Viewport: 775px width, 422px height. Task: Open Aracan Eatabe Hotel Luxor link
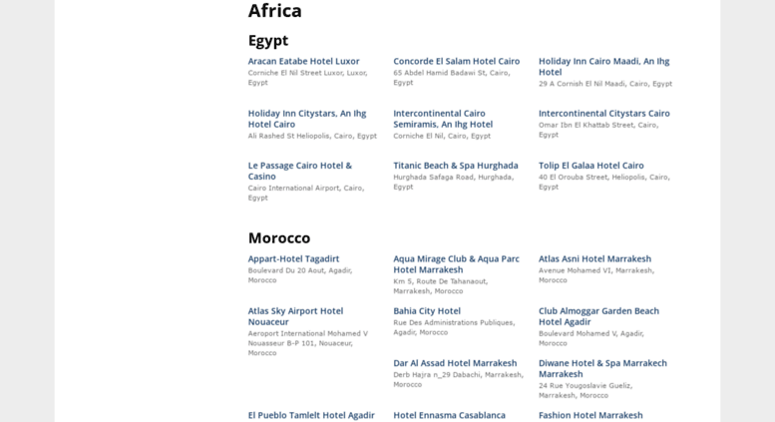pyautogui.click(x=303, y=61)
